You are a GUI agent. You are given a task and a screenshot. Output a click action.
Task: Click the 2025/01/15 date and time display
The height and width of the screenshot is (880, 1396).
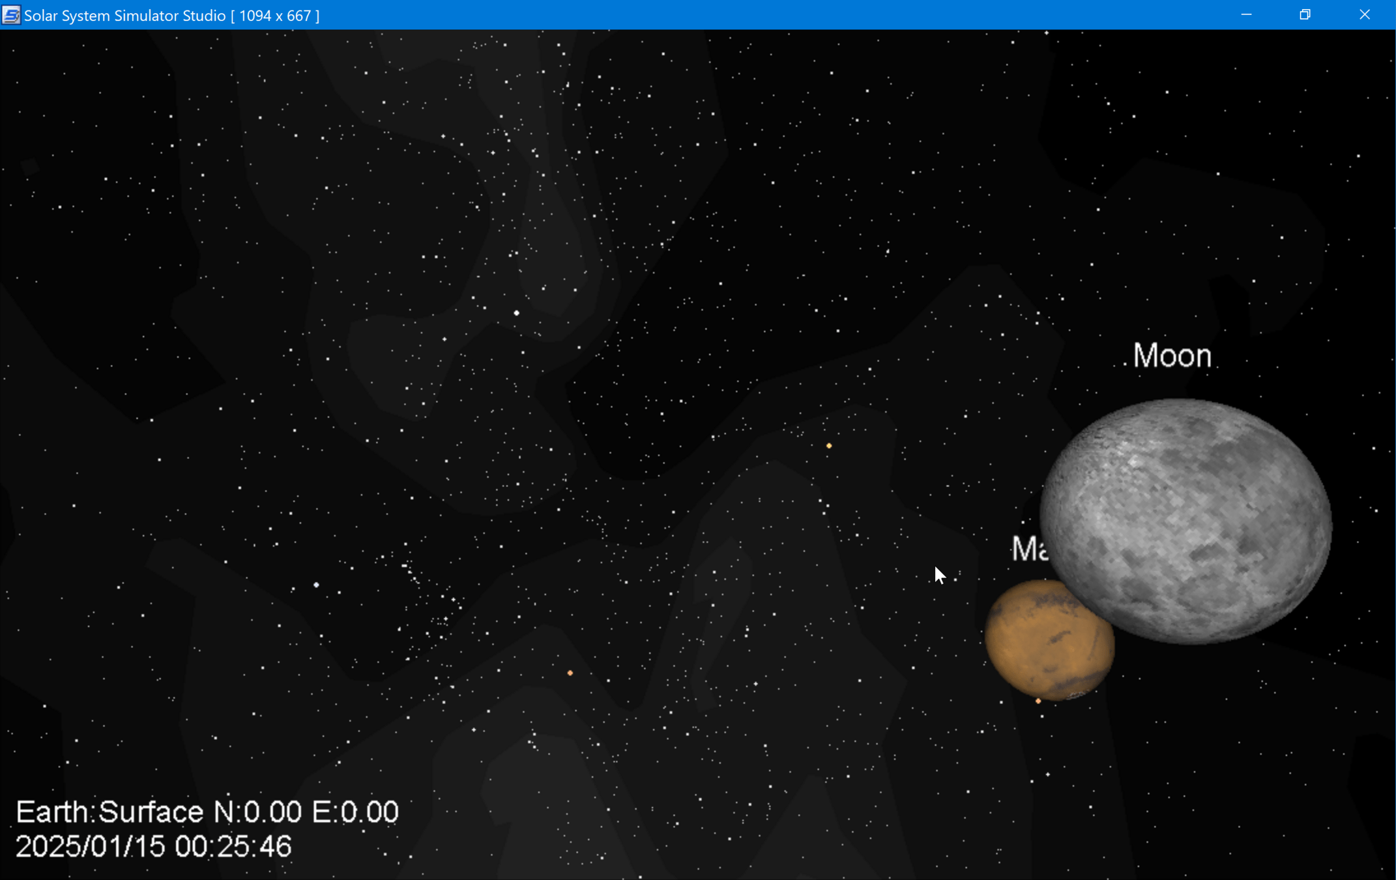153,847
